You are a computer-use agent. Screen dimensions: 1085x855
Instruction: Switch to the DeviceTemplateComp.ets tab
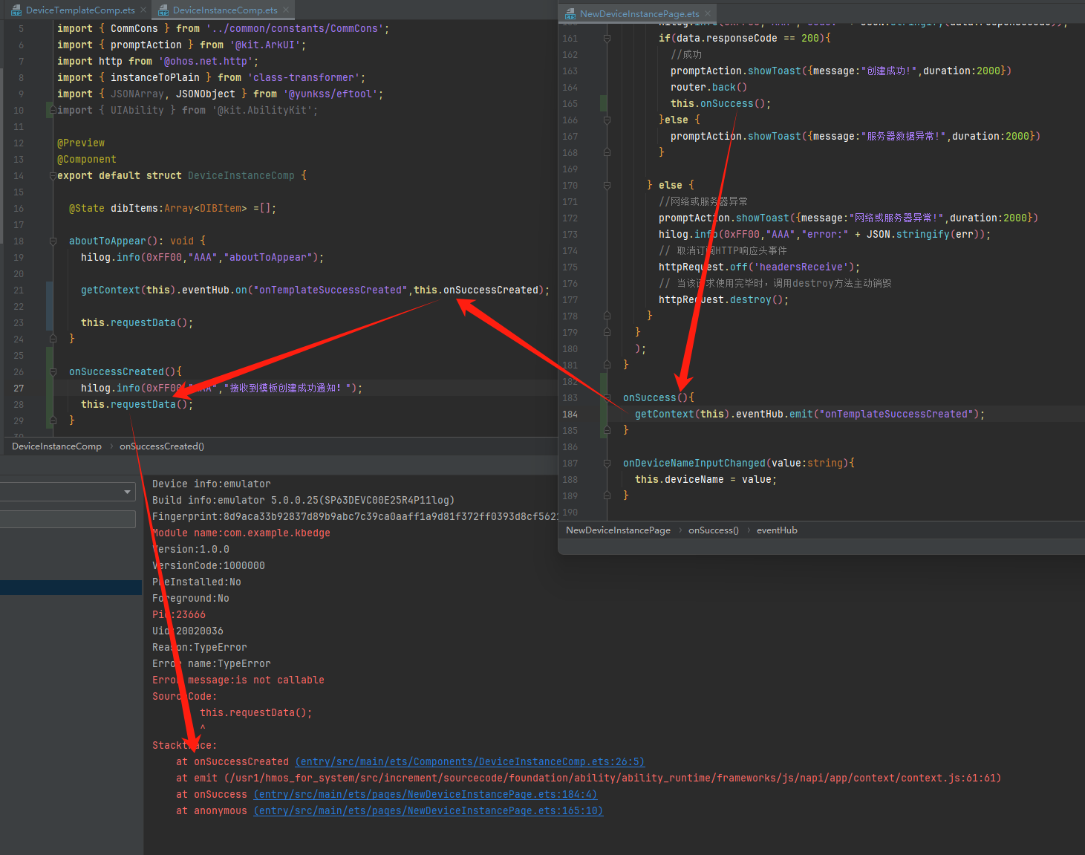[x=79, y=10]
